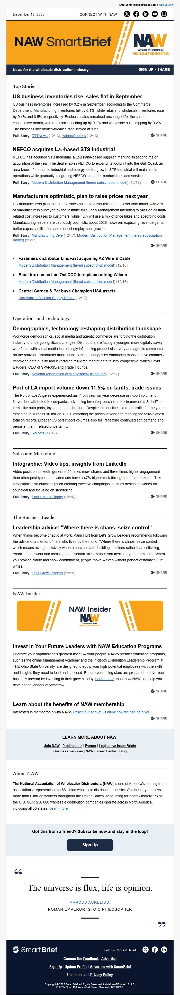Share the LinkedIn video tips infographic story

[159, 496]
